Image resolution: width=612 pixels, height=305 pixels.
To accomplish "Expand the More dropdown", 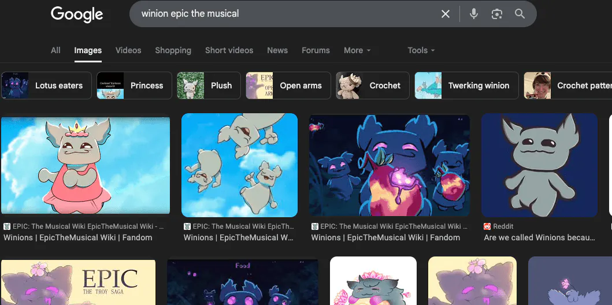I will tap(357, 50).
